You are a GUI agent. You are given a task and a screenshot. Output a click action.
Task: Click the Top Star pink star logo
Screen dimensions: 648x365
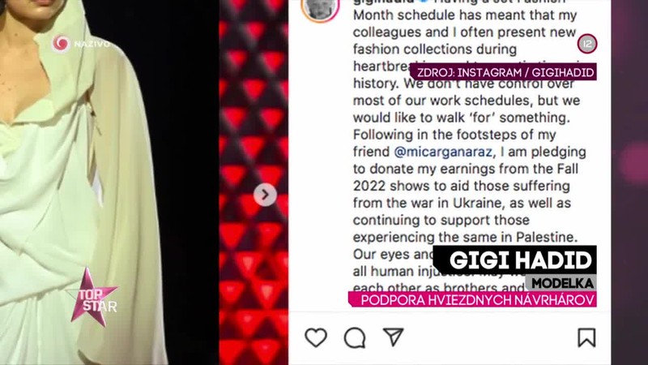coord(93,297)
